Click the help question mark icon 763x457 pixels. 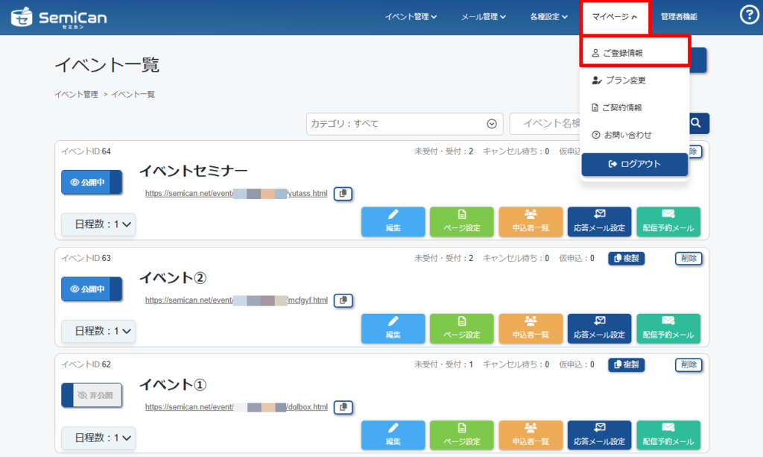[x=749, y=15]
